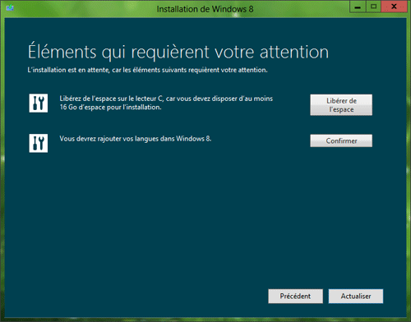Click the 'L'installation est en attente' subtitle text
Screen dimensions: 411x322
147,70
